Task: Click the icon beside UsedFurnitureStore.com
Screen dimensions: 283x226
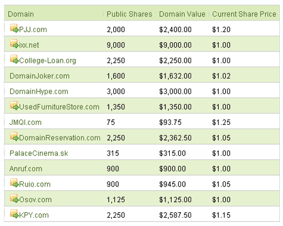Action: (14, 105)
